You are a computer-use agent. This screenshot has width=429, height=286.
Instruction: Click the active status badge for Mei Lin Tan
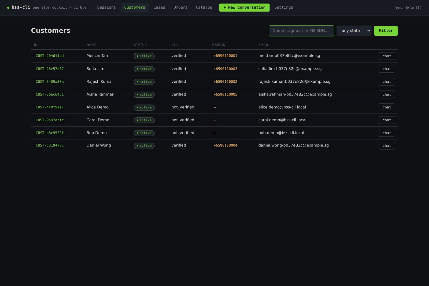[144, 56]
